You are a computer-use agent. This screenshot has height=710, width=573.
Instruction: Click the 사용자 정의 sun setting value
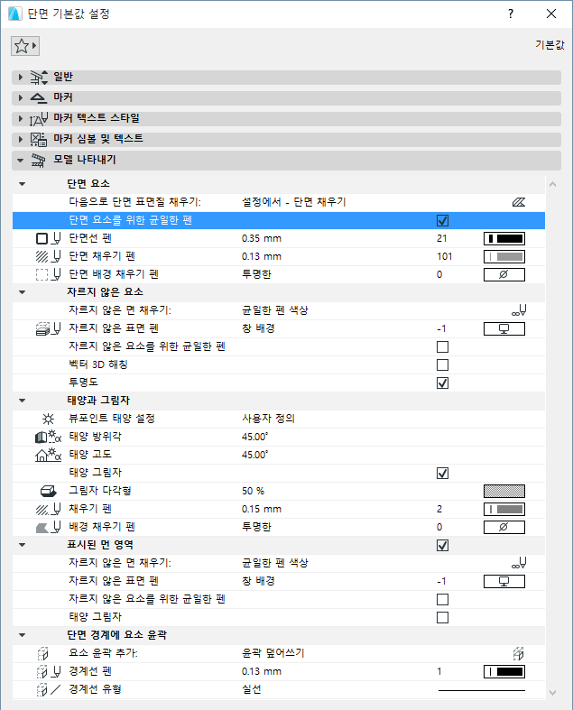(x=268, y=419)
